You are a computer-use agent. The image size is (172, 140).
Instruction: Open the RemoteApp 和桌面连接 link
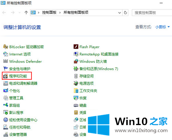pyautogui.click(x=99, y=54)
